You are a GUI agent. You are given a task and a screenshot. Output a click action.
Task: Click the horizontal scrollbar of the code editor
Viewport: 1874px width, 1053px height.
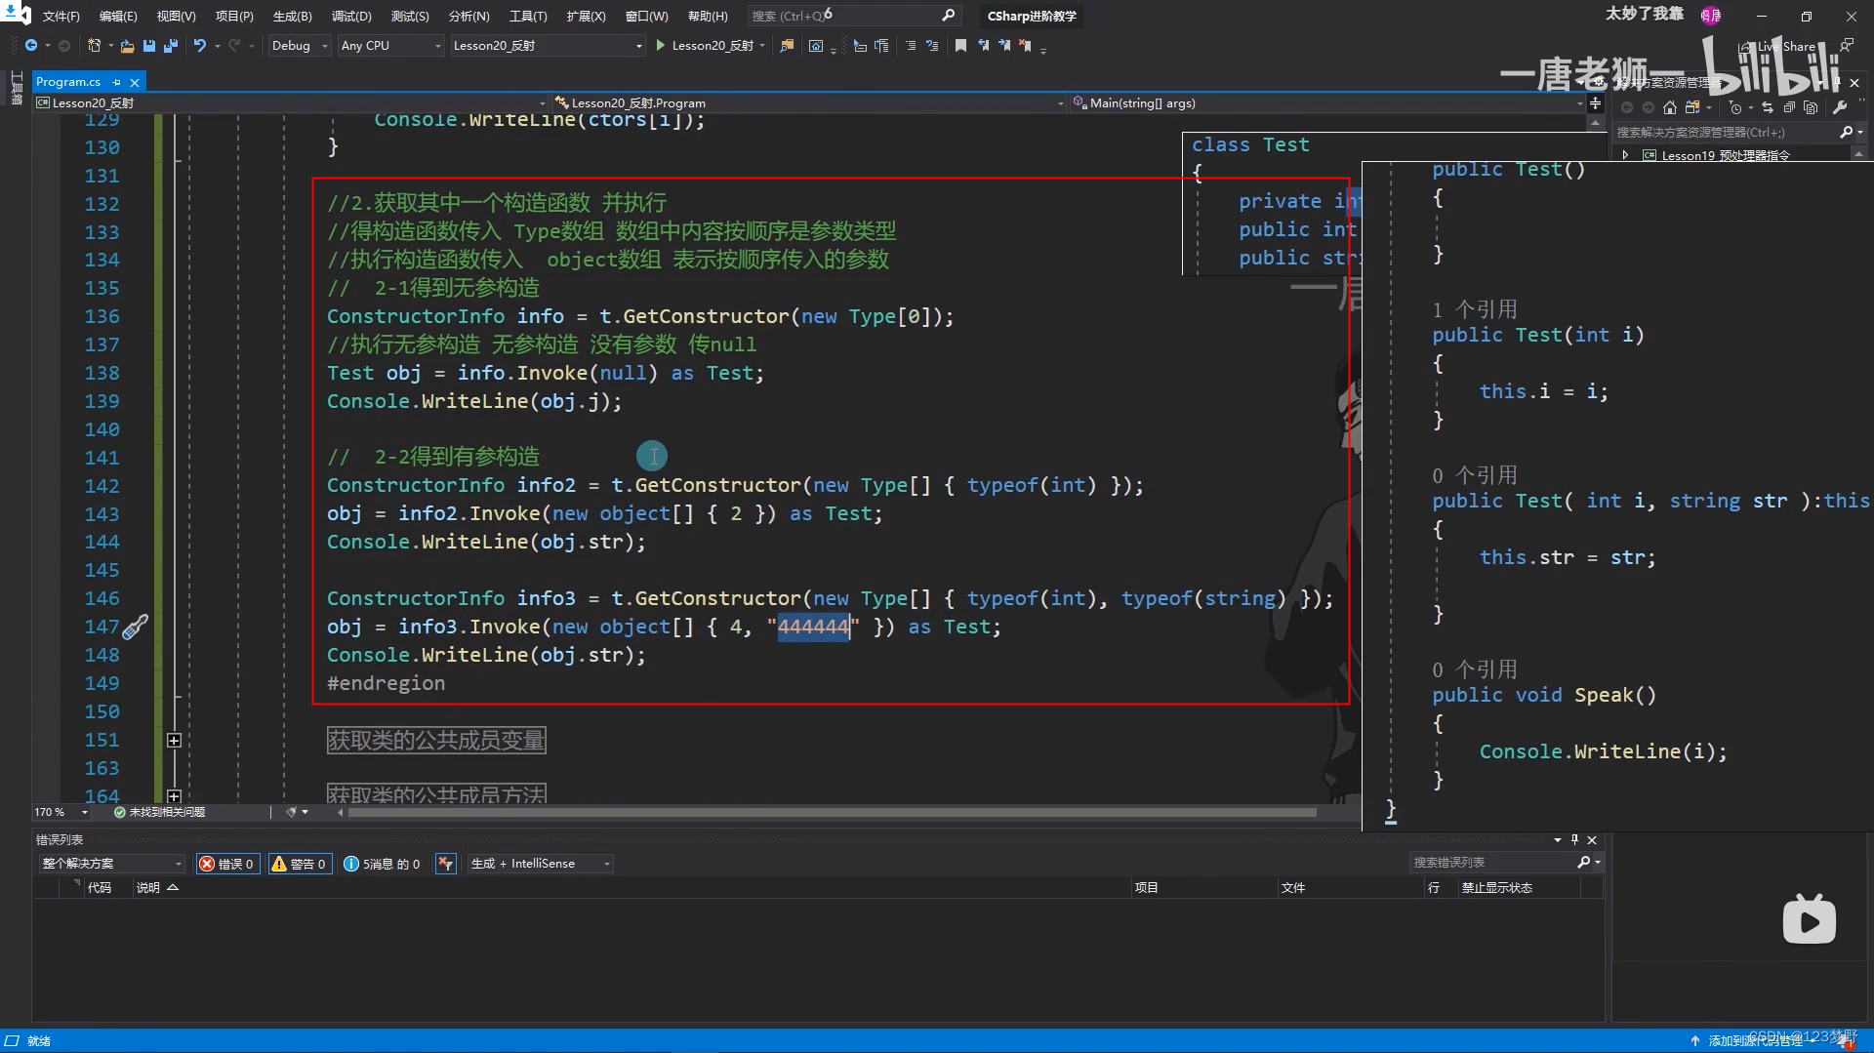832,812
